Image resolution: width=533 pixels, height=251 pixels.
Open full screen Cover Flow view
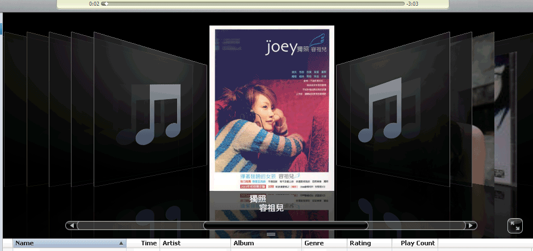click(515, 226)
